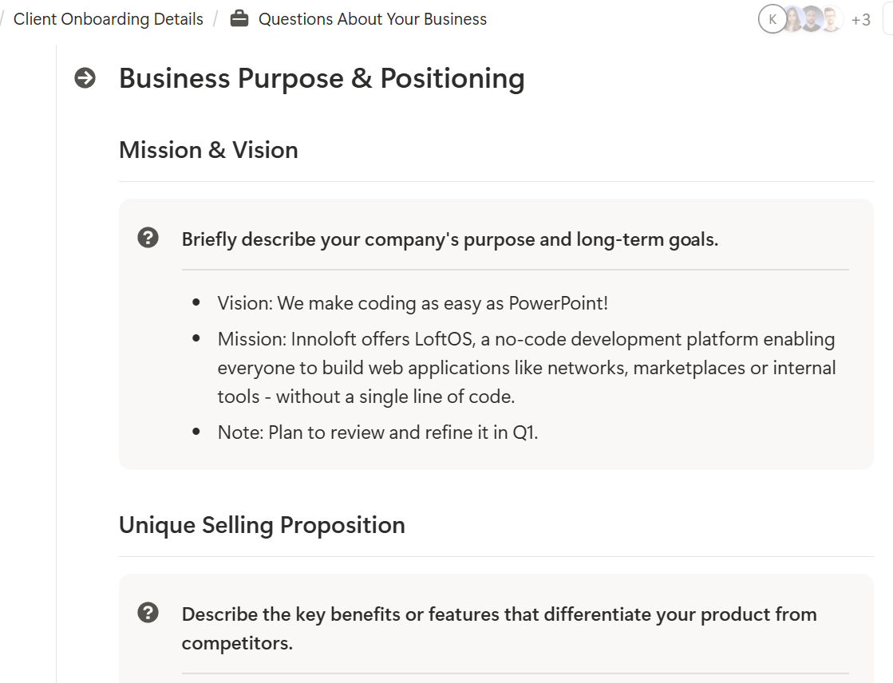Click the long-haired woman's avatar
The width and height of the screenshot is (893, 683).
click(792, 19)
